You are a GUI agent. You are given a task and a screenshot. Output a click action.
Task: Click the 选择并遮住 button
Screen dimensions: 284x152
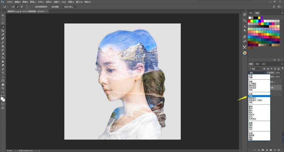[69, 6]
